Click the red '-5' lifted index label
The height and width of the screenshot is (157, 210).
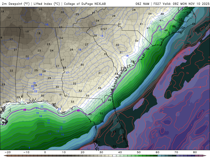[182, 68]
